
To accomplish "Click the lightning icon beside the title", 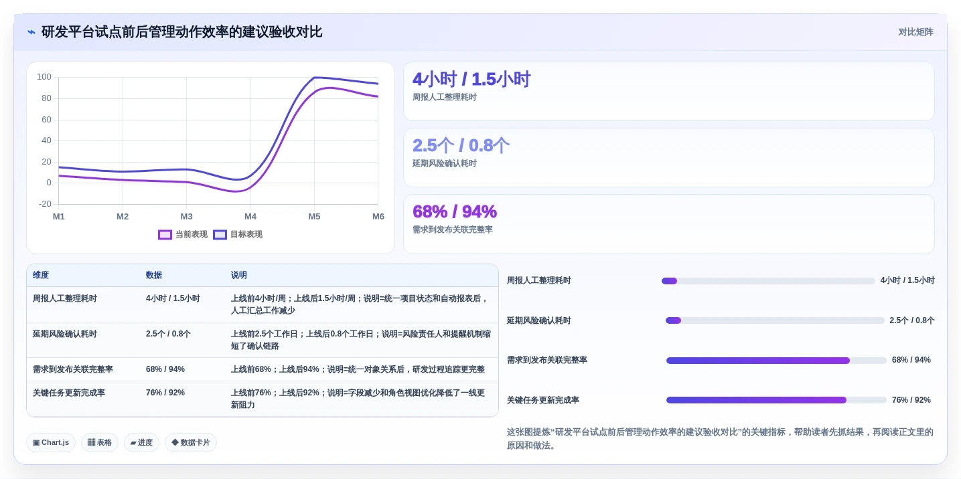I will click(31, 32).
